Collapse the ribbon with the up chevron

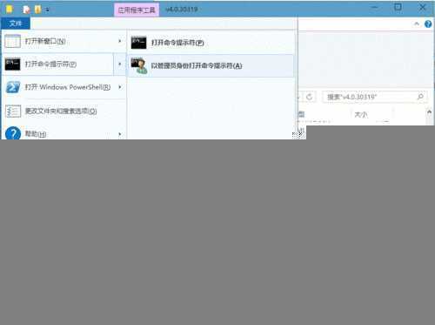tap(417, 24)
